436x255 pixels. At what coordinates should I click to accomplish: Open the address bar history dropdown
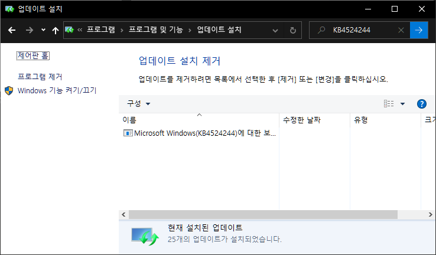click(275, 30)
